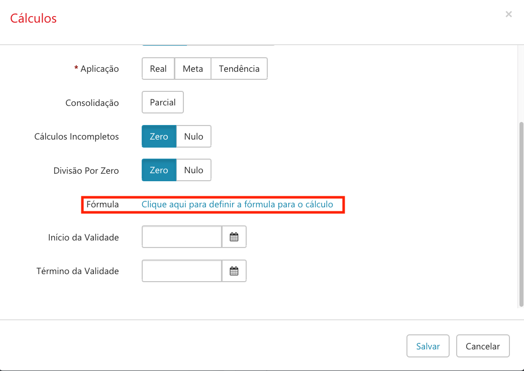
Task: Click the Término da Validade label
Action: [x=78, y=271]
